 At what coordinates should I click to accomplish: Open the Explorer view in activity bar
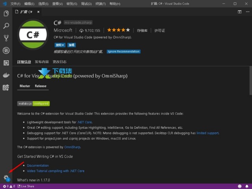coord(6,13)
